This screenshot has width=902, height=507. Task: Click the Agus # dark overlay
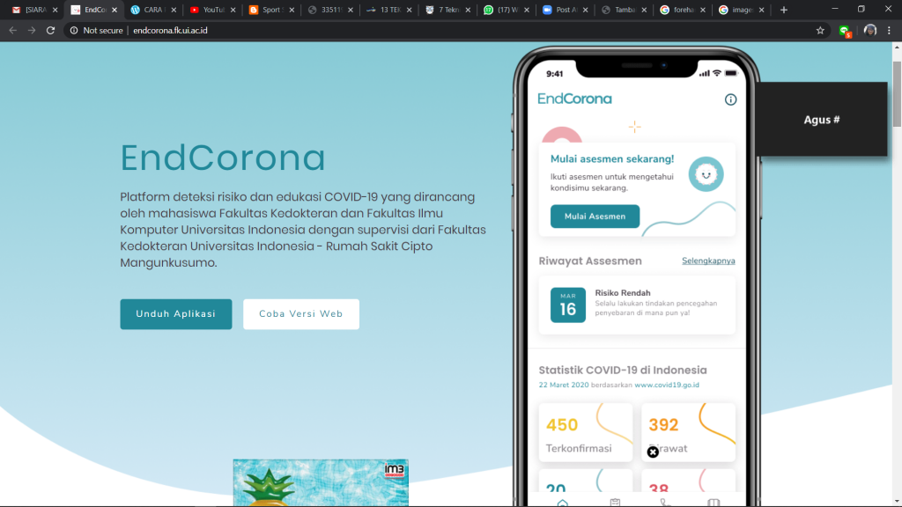click(x=822, y=120)
